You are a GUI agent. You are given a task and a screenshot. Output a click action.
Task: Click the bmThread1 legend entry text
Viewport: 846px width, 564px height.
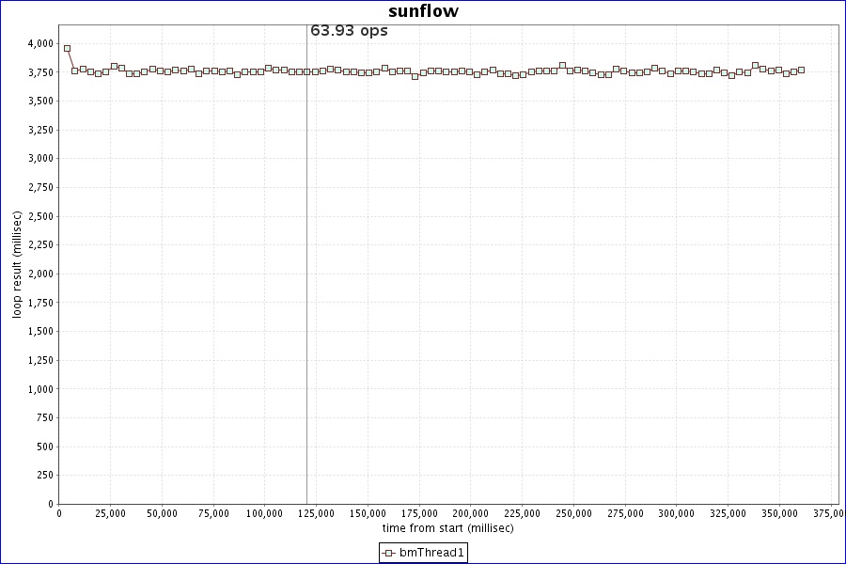431,553
